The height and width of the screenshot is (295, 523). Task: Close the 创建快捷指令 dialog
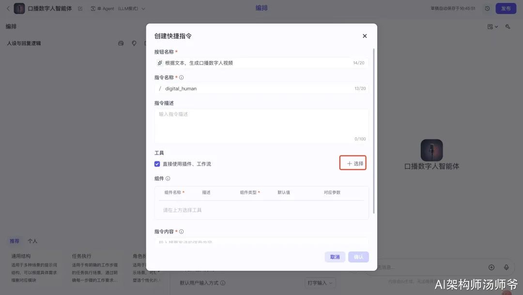coord(365,36)
